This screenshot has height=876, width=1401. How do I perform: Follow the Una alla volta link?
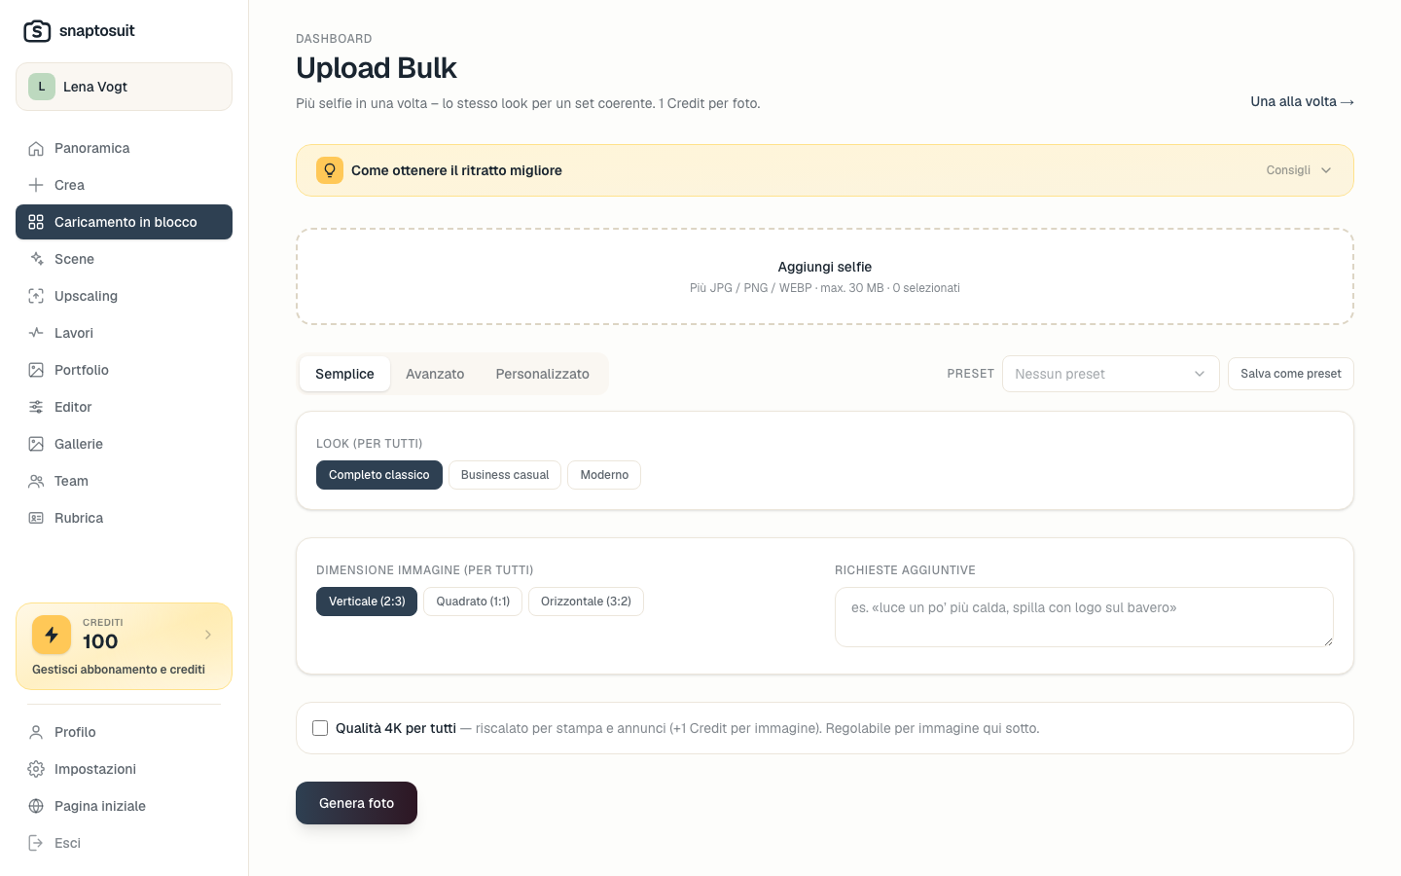(x=1302, y=101)
